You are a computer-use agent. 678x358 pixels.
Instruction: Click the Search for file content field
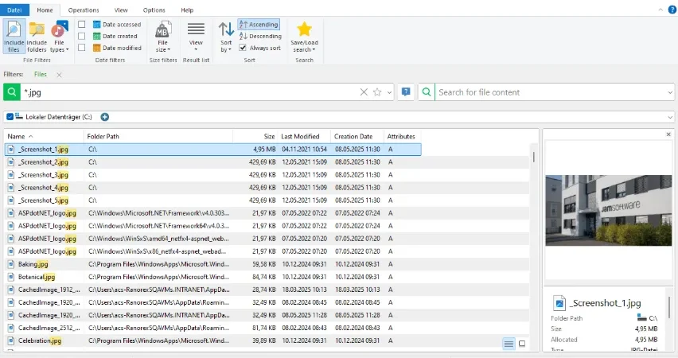pos(550,92)
